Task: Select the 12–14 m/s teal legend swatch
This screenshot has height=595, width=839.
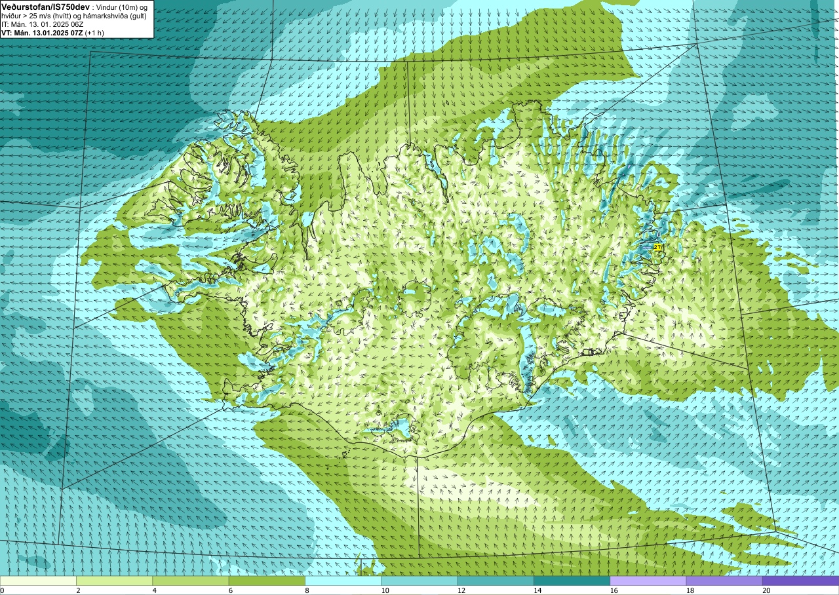Action: (x=496, y=581)
